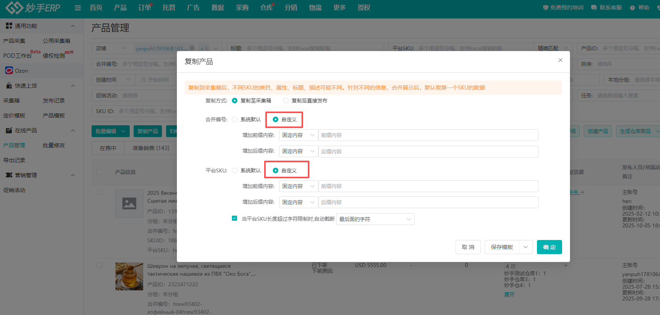This screenshot has height=315, width=660.
Task: Click the 联系客服 chat icon
Action: [x=594, y=8]
